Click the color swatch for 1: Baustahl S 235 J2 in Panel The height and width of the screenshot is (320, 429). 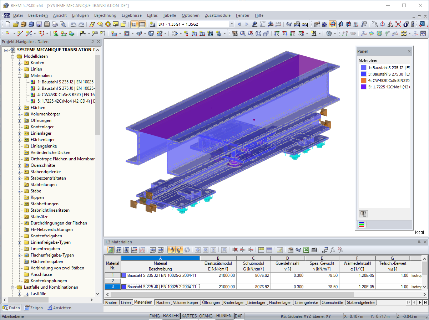(363, 67)
